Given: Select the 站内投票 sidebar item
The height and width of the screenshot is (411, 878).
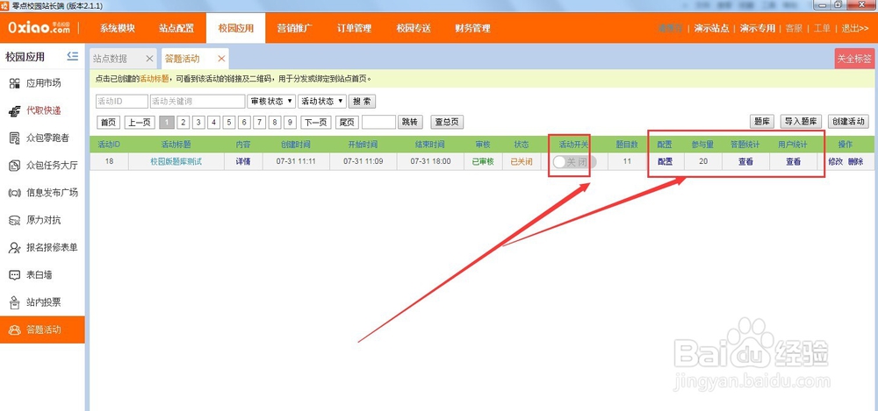Looking at the screenshot, I should tap(42, 302).
